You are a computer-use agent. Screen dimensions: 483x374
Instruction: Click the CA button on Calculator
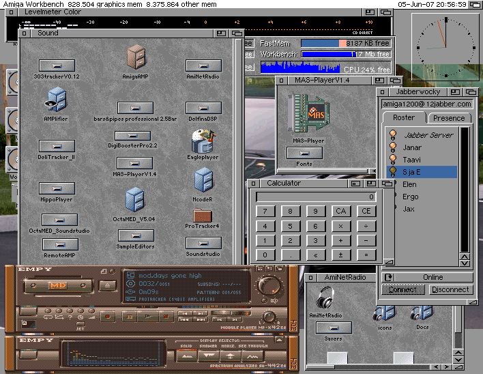click(340, 211)
